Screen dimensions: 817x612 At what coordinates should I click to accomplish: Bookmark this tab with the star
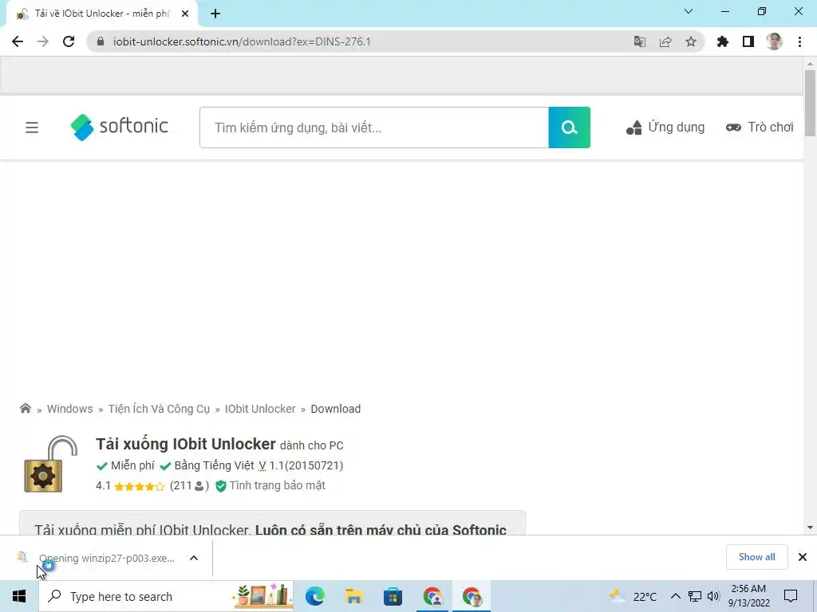tap(691, 41)
